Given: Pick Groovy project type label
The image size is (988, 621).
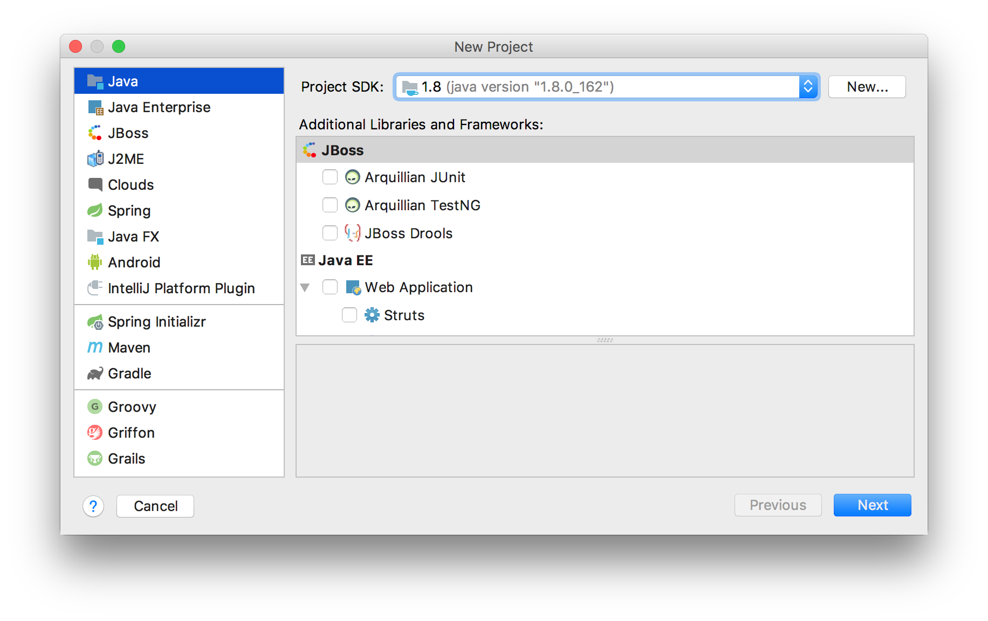Looking at the screenshot, I should pos(132,407).
